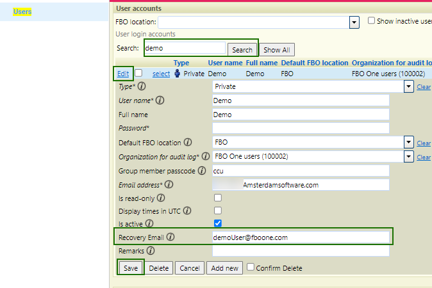This screenshot has width=432, height=288.
Task: Open info icon for Display times in UTC
Action: (x=187, y=211)
